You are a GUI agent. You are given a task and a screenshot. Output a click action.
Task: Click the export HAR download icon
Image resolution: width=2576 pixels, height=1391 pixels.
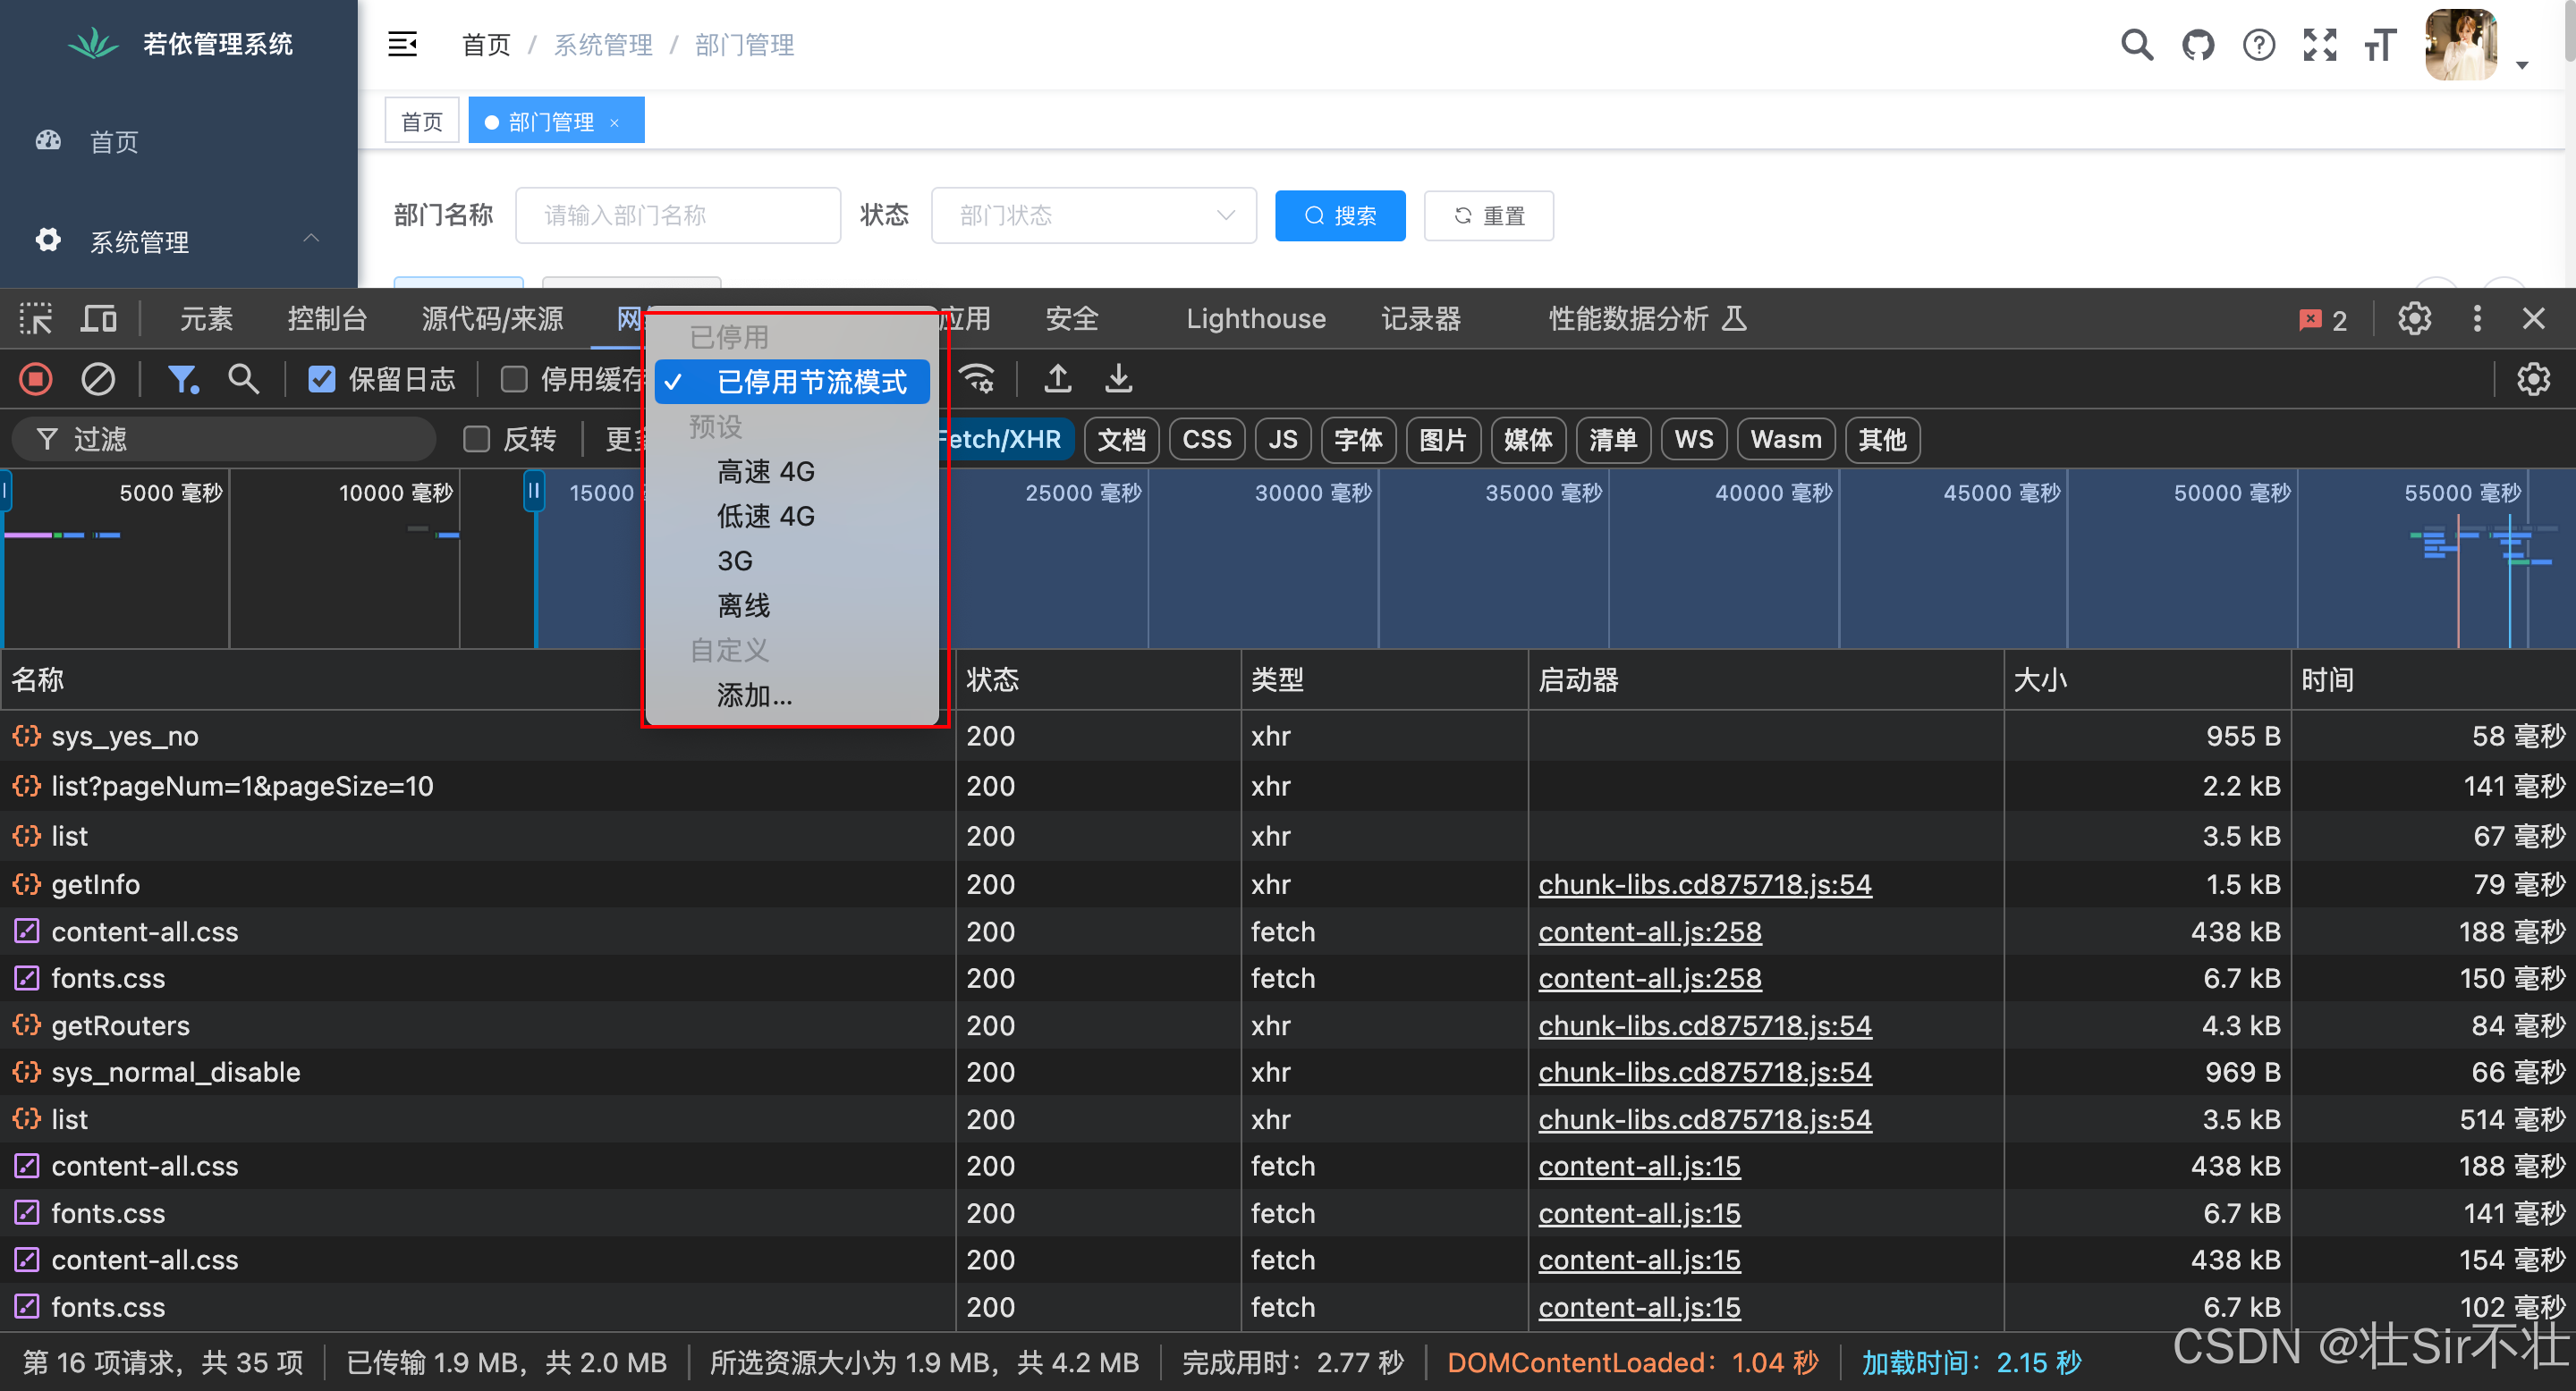pyautogui.click(x=1119, y=380)
